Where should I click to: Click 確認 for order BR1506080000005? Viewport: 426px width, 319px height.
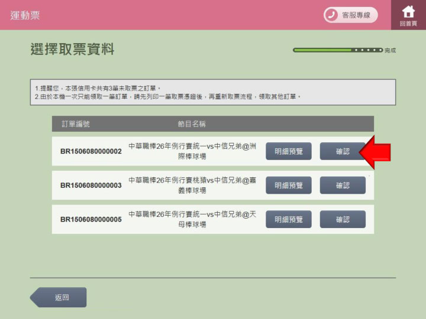(x=343, y=219)
